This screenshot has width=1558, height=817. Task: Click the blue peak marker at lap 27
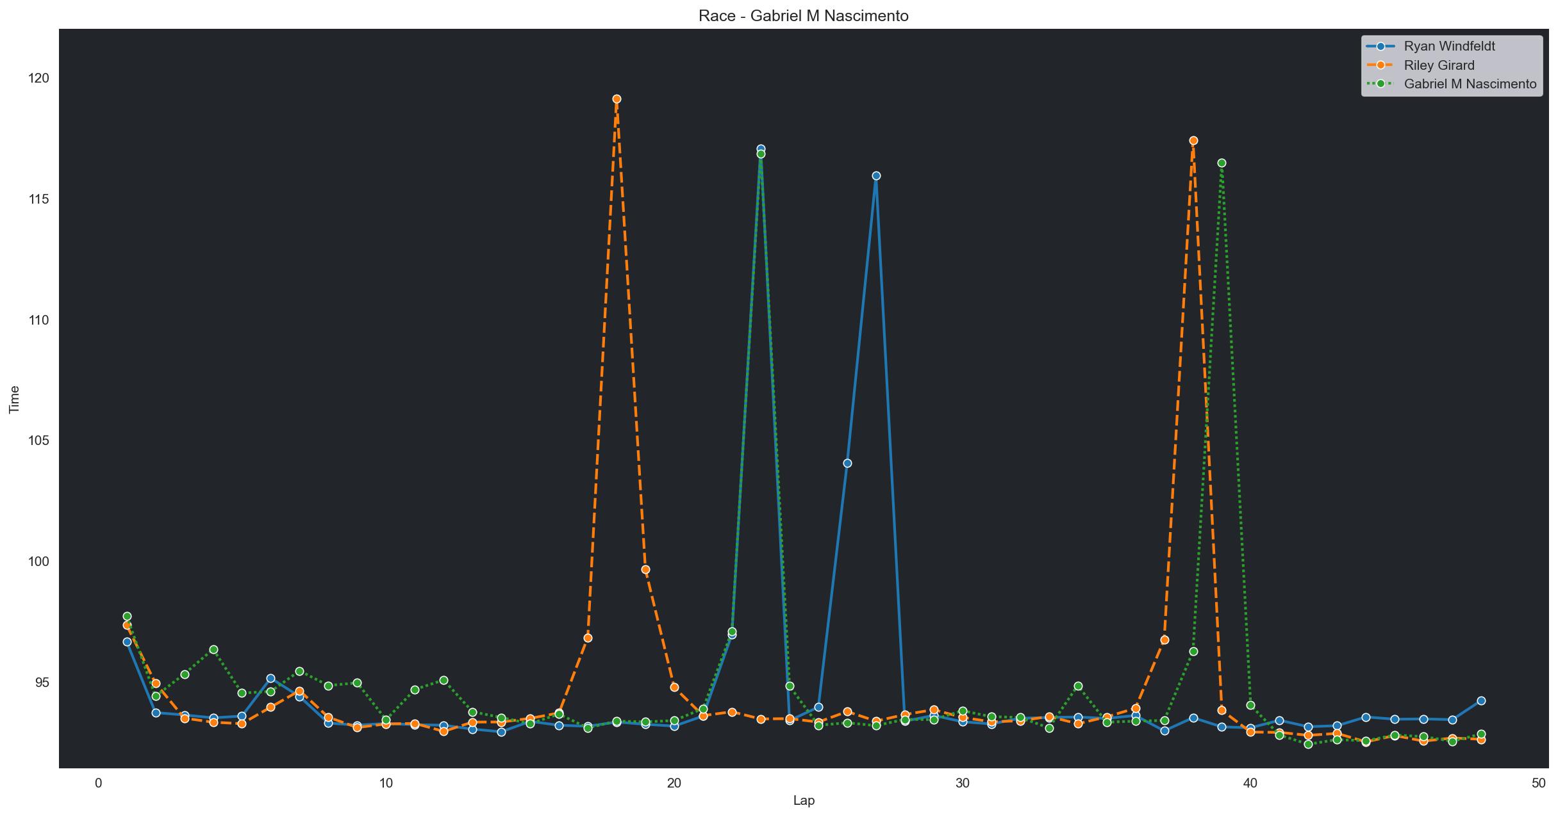coord(876,175)
